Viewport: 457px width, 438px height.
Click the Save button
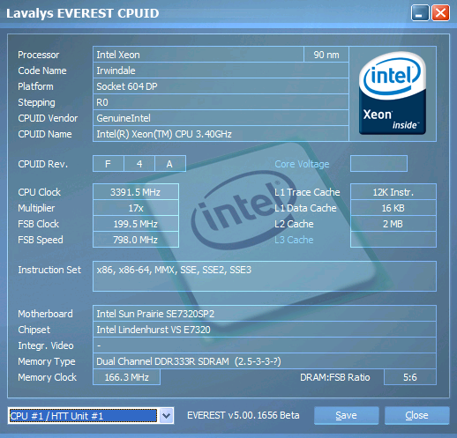346,415
